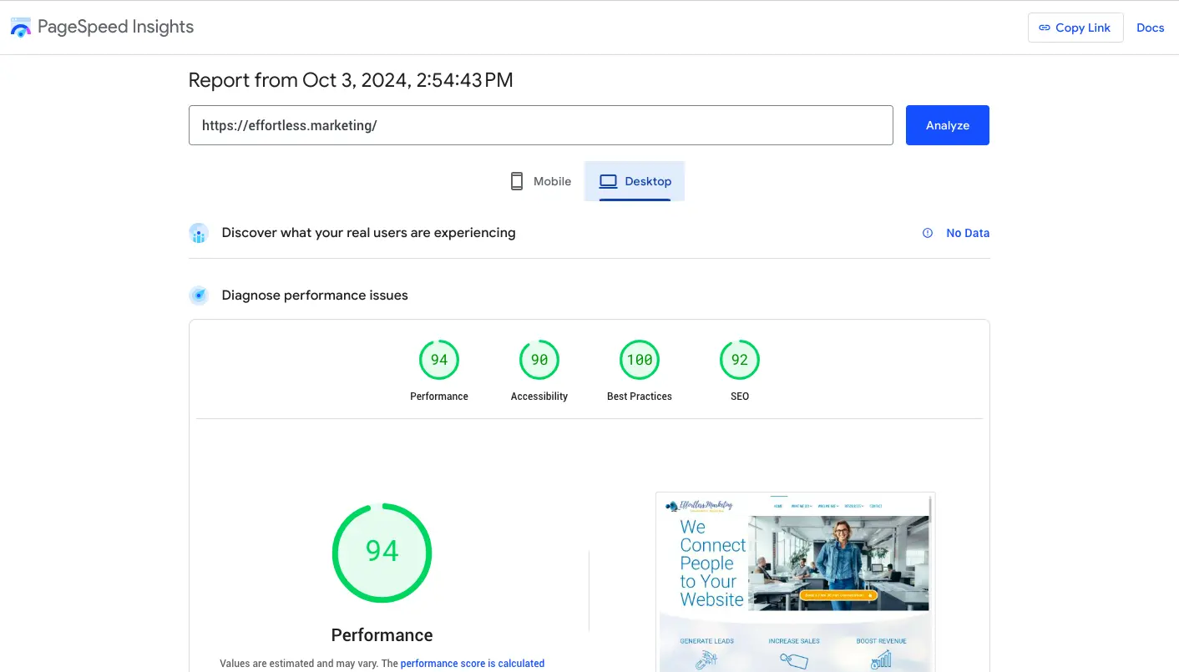The image size is (1179, 672).
Task: Select the Desktop tab
Action: [x=635, y=181]
